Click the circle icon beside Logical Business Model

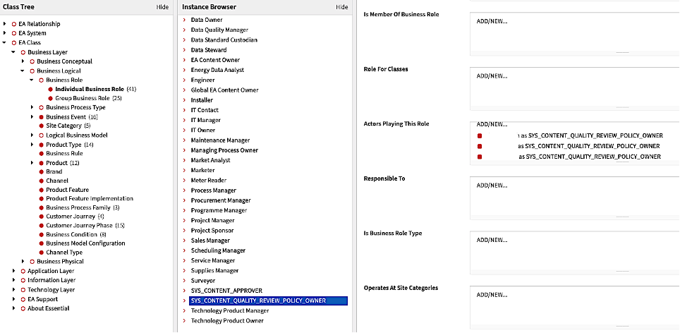[41, 135]
